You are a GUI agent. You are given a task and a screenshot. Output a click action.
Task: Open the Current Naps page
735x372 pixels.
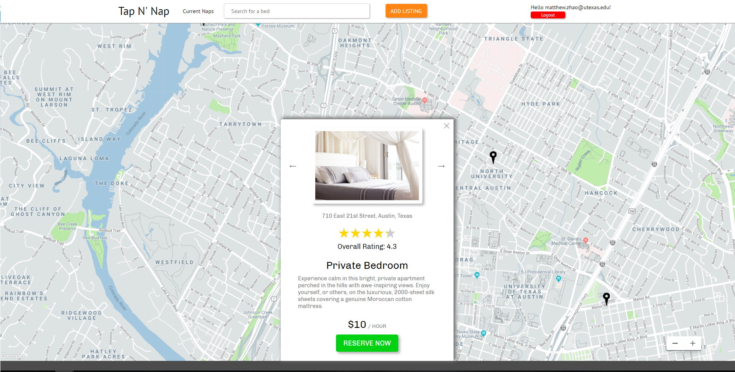click(198, 11)
